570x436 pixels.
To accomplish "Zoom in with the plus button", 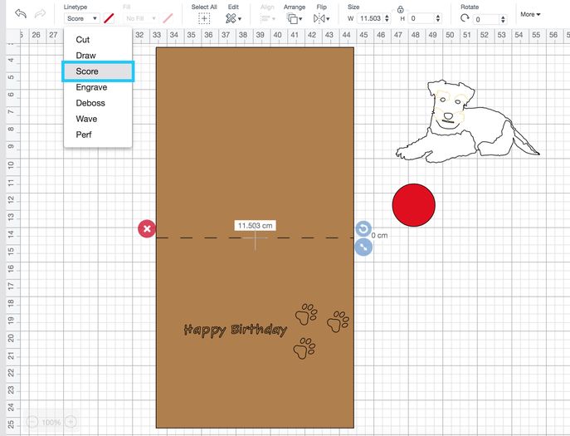I will click(71, 422).
